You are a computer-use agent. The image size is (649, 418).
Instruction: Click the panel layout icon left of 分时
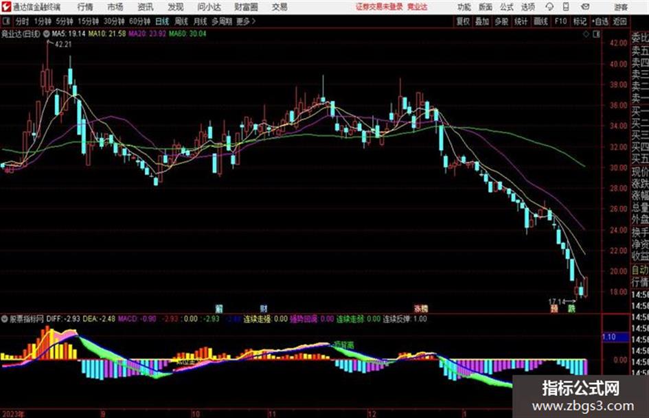click(6, 21)
